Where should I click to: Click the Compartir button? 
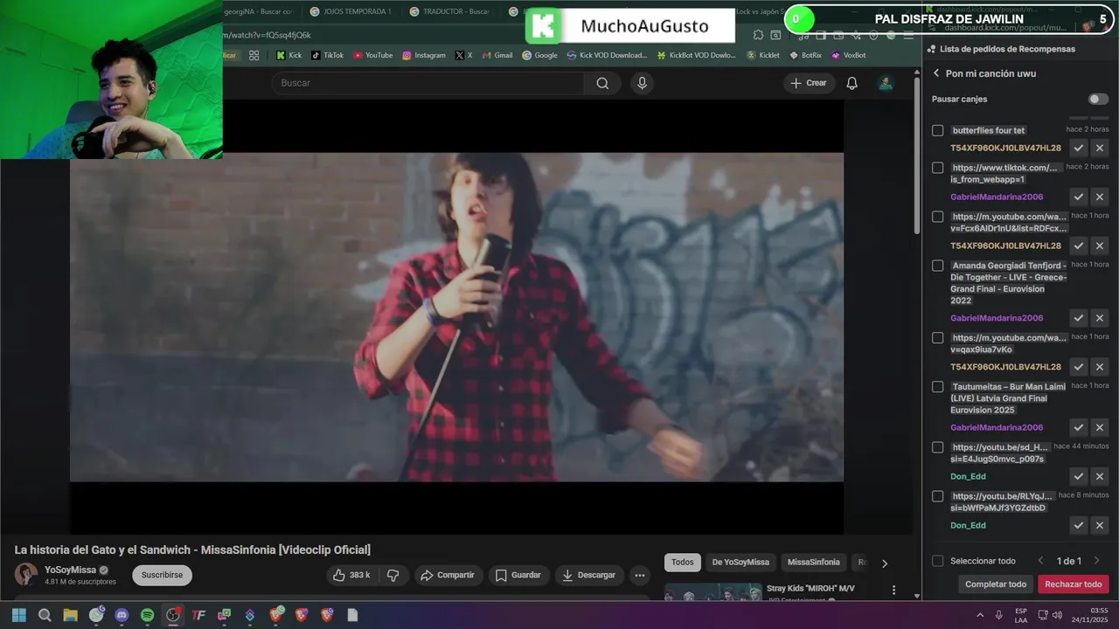[447, 575]
